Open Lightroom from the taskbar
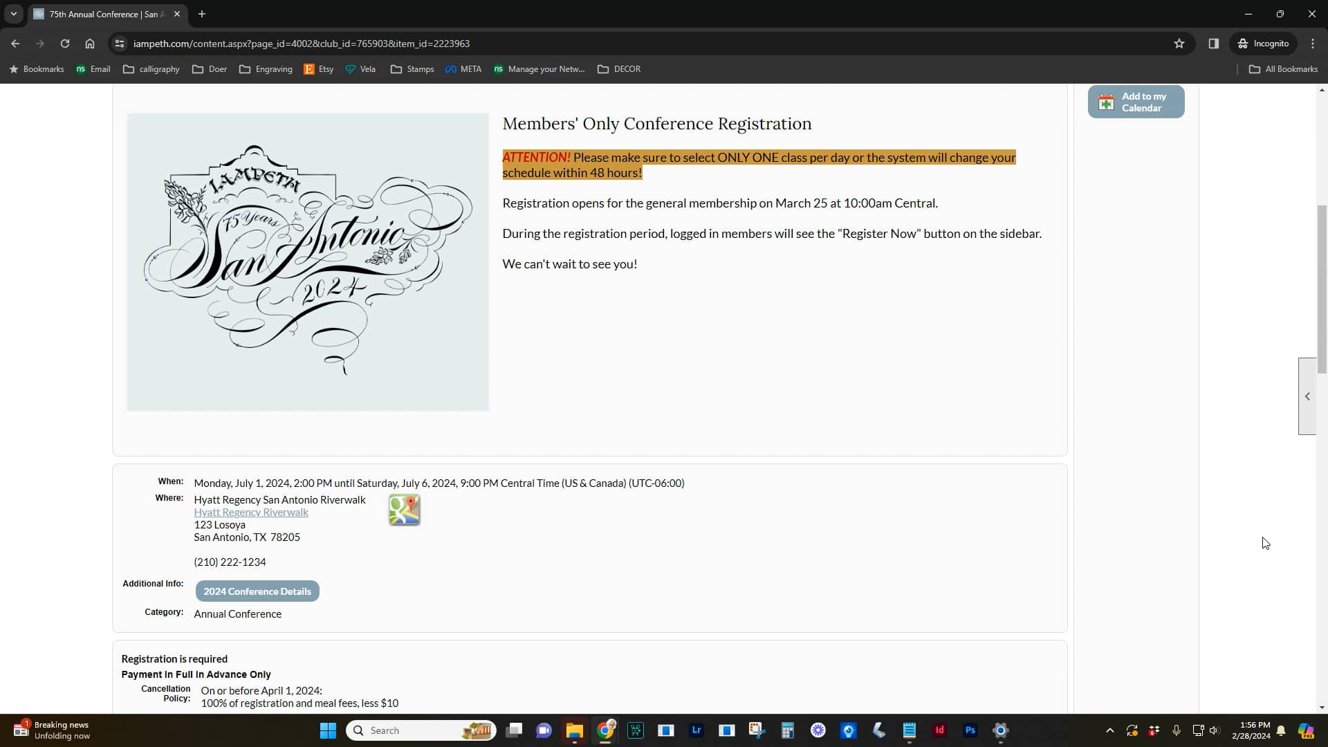 [x=697, y=730]
